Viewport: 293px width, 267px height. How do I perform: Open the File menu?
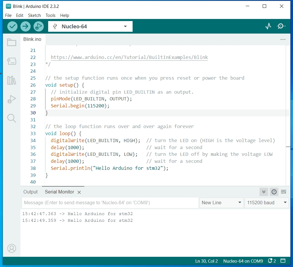(8, 15)
